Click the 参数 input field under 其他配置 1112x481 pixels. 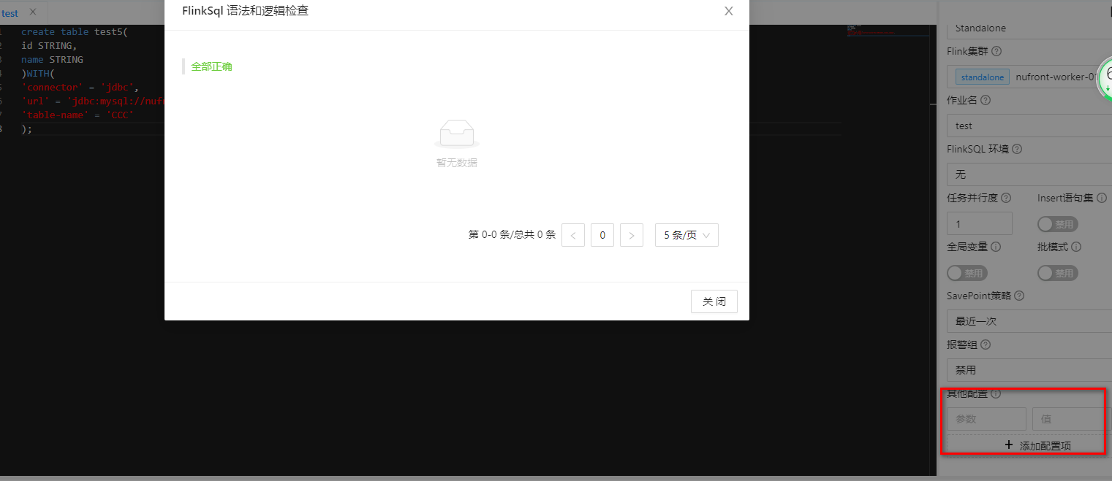[986, 418]
